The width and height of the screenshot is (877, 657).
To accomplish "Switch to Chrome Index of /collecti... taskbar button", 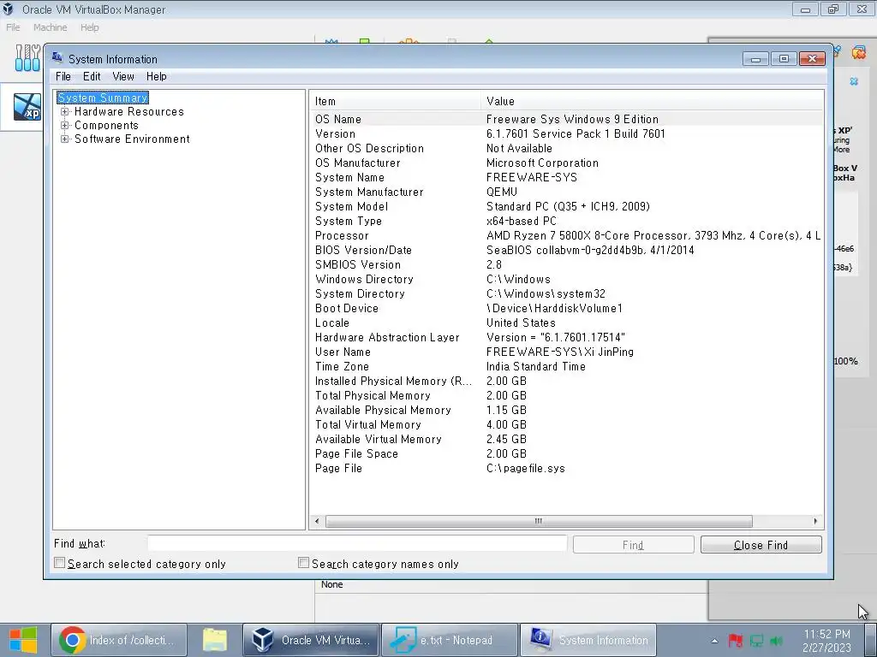I will [x=118, y=640].
